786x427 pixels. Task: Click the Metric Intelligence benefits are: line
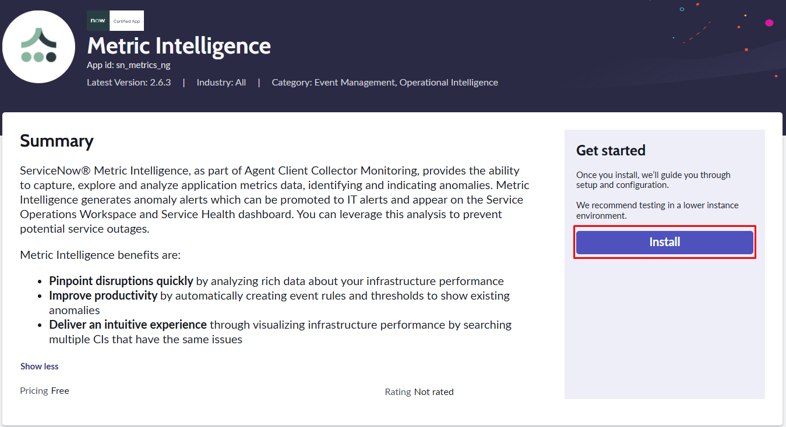click(100, 255)
